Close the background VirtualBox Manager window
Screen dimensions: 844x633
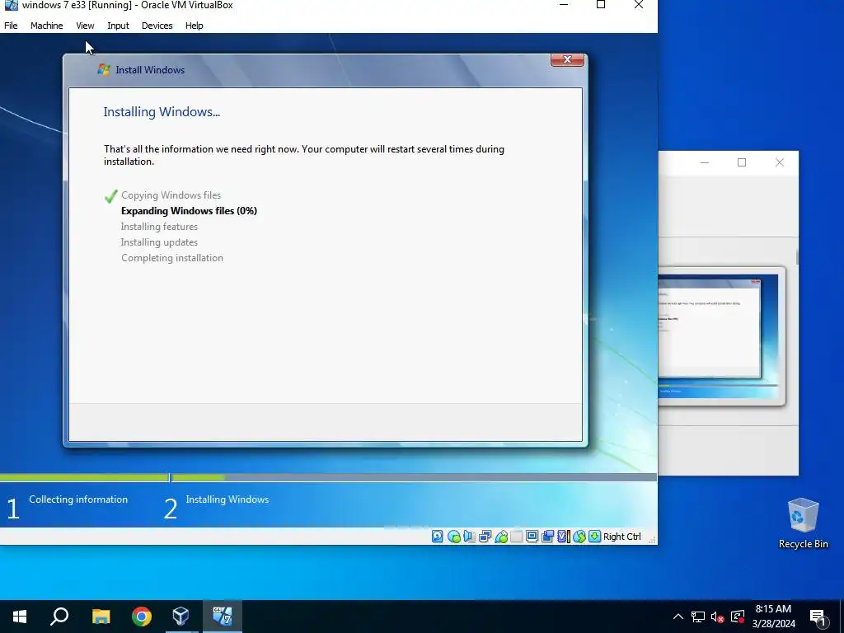[780, 162]
